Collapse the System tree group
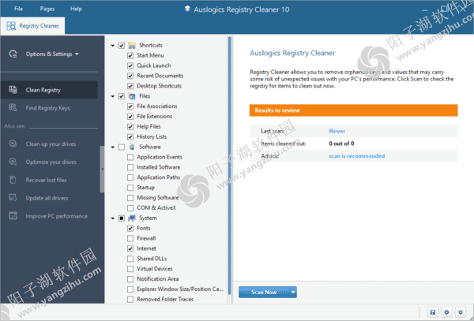The width and height of the screenshot is (474, 321). point(113,218)
